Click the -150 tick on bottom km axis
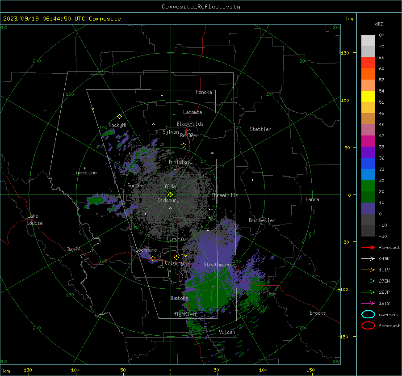Viewport: 402px width, 376px height. (x=26, y=370)
